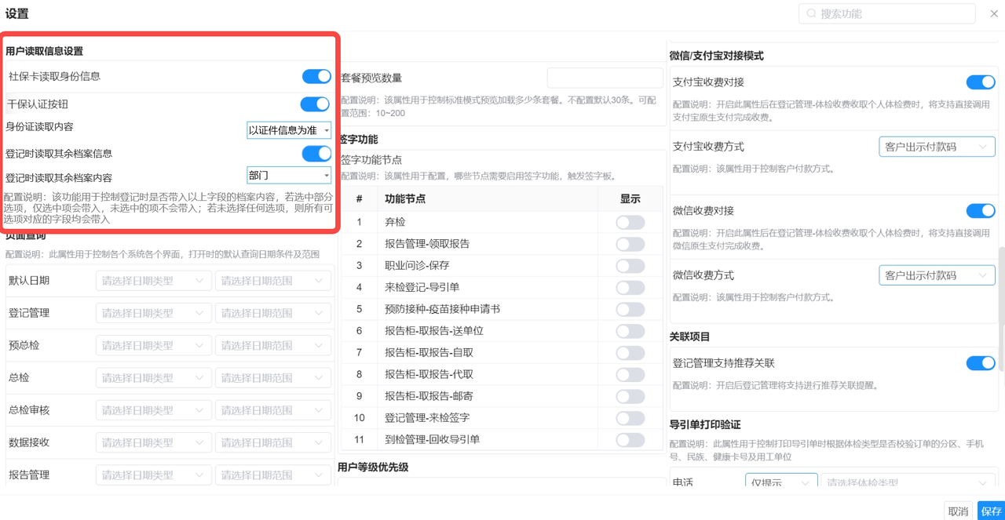Viewport: 1005px width, 520px height.
Task: Expand the 微信收费方式 dropdown
Action: point(936,275)
